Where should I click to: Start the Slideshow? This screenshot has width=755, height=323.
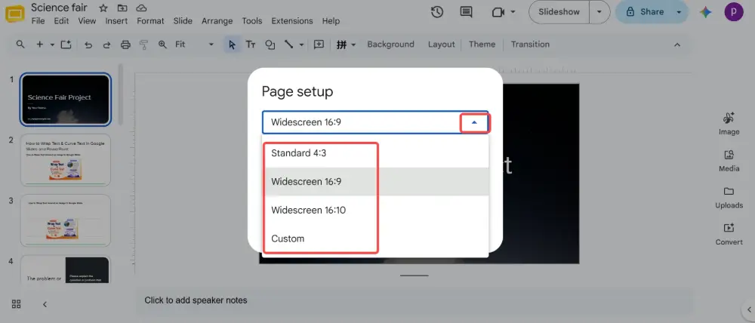point(559,12)
